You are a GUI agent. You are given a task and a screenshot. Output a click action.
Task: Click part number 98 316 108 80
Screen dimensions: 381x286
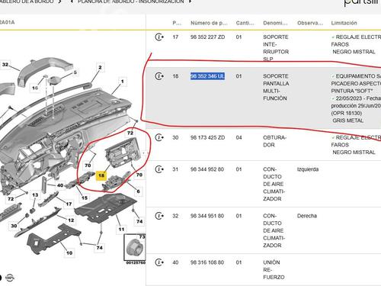207,262
